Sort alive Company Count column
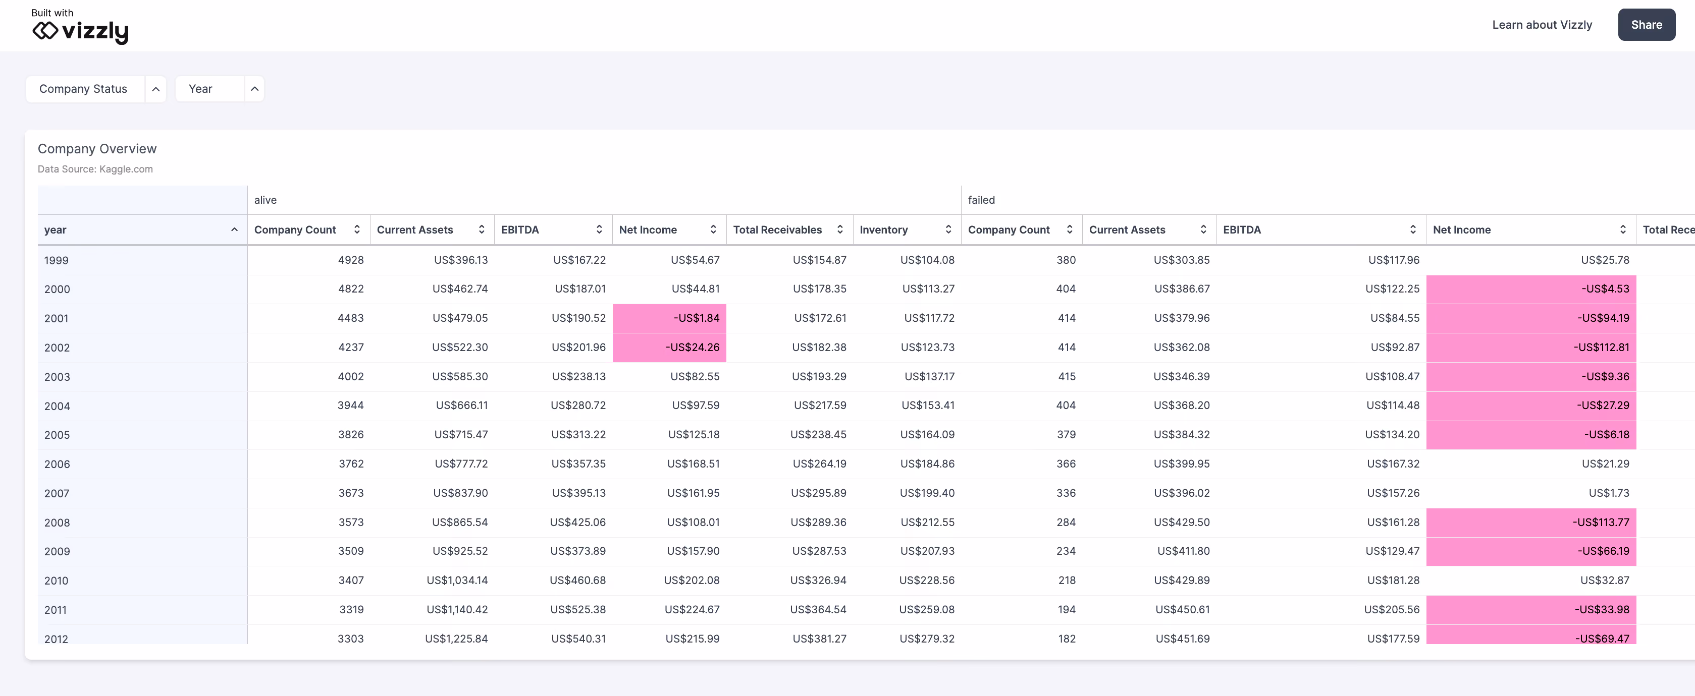This screenshot has width=1695, height=696. click(357, 229)
